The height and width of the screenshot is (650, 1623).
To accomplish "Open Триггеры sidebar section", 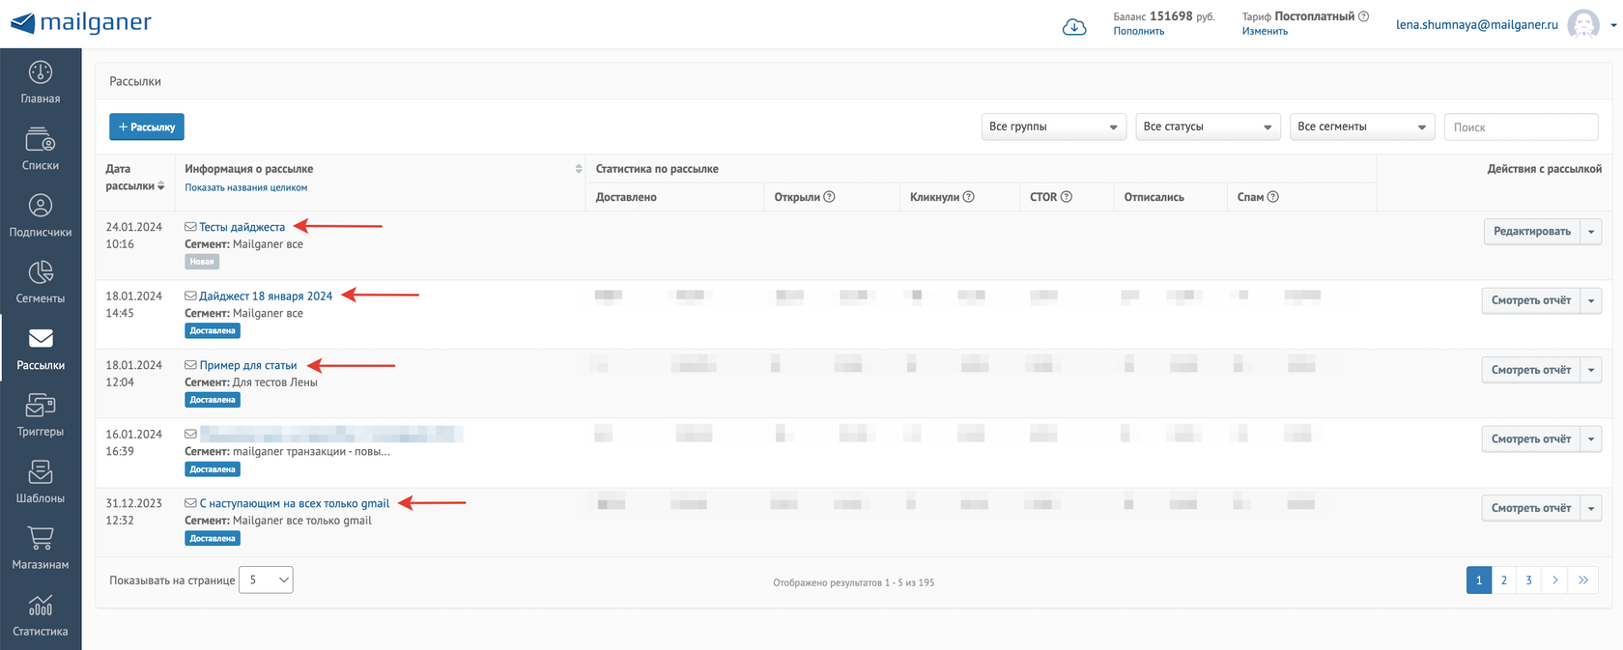I will (41, 415).
